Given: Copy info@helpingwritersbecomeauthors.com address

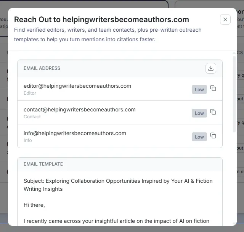Looking at the screenshot, I should 213,135.
